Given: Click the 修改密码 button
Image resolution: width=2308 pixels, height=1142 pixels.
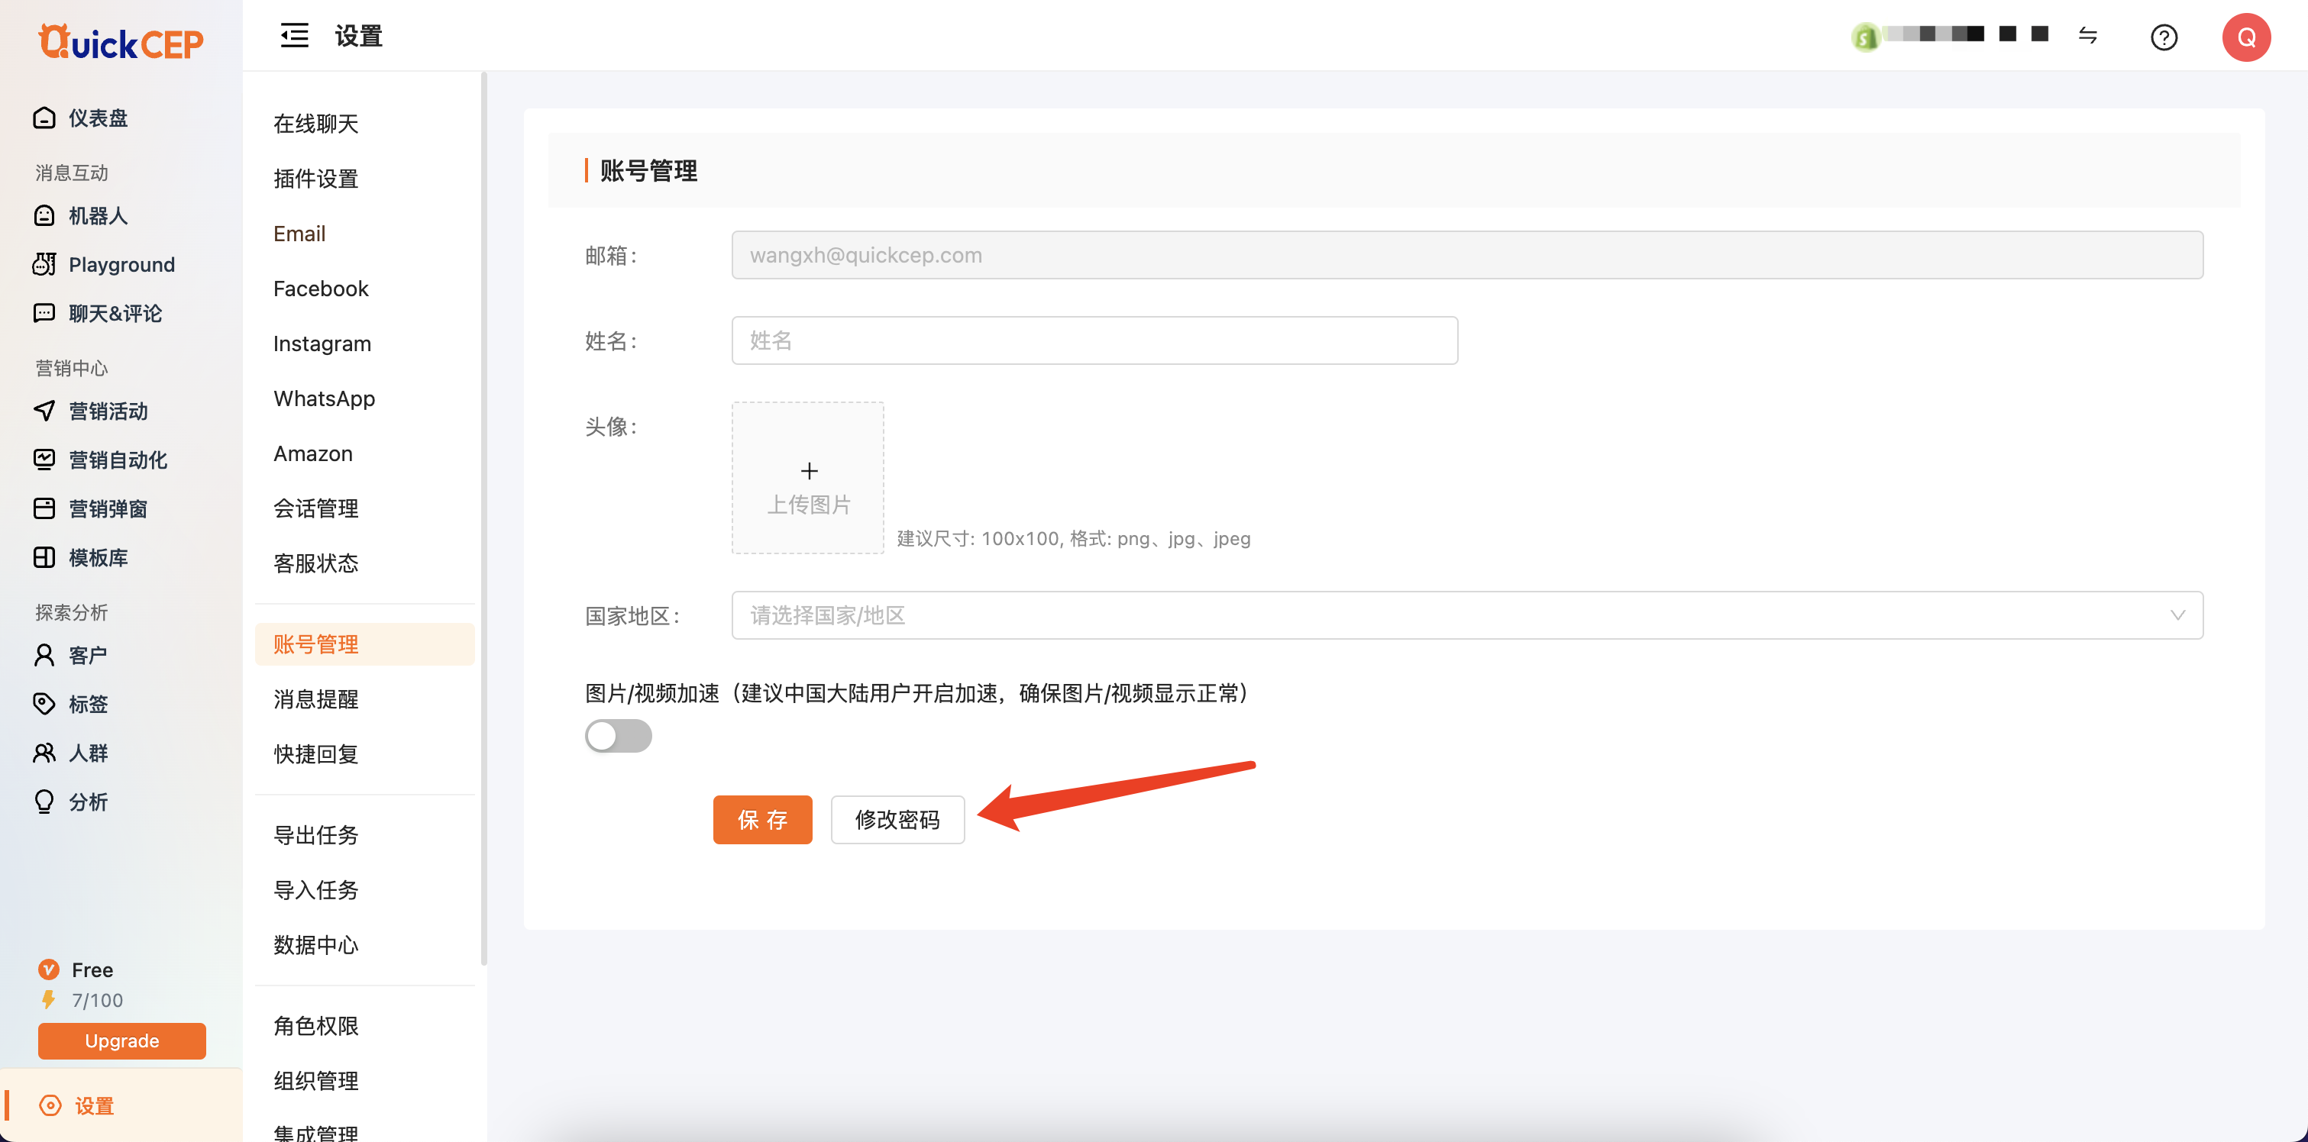Looking at the screenshot, I should tap(897, 820).
